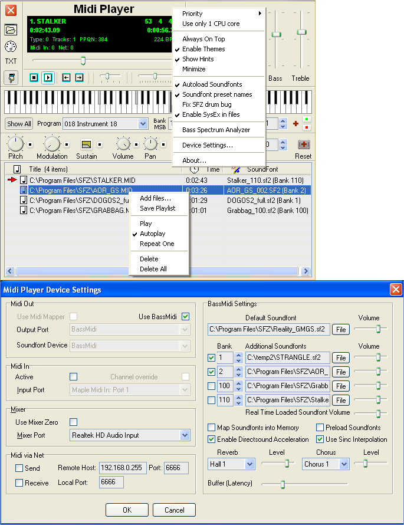
Task: Choose Save Playlist in context menu
Action: tap(159, 208)
